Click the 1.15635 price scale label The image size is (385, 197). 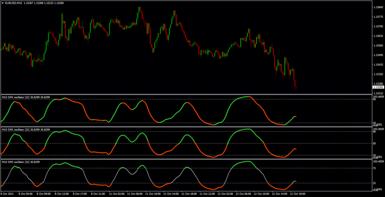click(377, 36)
